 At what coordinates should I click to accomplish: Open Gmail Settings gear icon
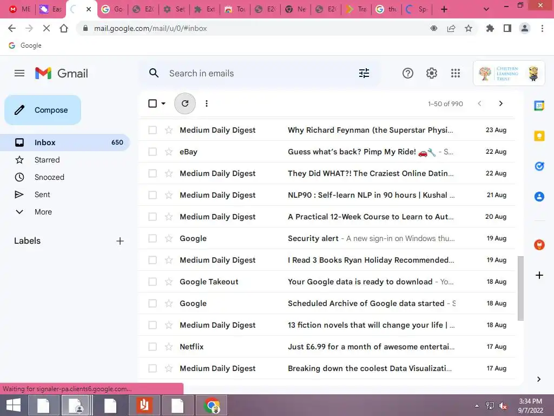point(431,73)
